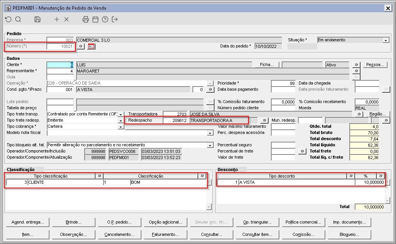The height and width of the screenshot is (244, 396).
Task: Click the arrow button beside Total frete
Action: [302, 151]
